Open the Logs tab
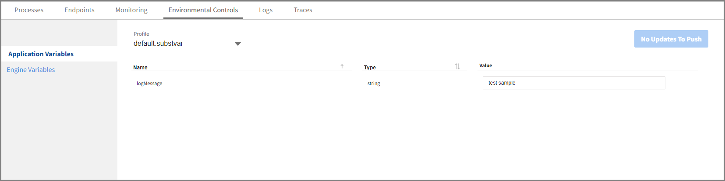This screenshot has width=725, height=181. pos(265,10)
